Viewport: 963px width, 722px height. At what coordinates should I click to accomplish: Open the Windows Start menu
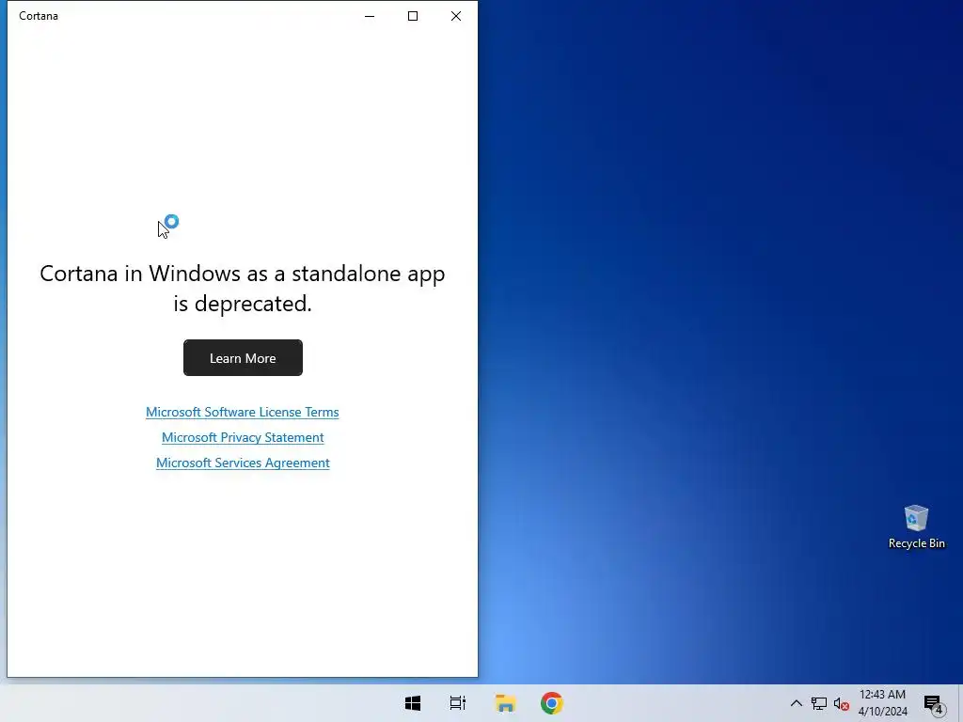[x=413, y=703]
